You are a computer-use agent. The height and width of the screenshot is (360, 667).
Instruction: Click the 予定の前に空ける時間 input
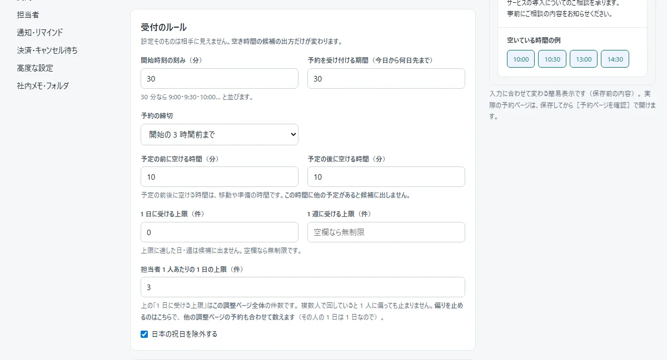tap(220, 177)
